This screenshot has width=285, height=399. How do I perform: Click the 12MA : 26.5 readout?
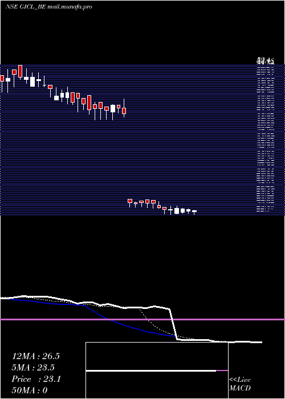coord(35,356)
